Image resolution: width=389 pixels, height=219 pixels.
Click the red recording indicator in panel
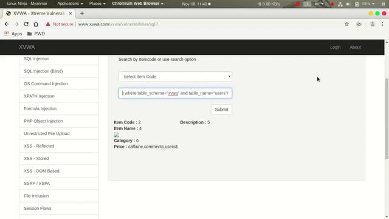(x=332, y=4)
